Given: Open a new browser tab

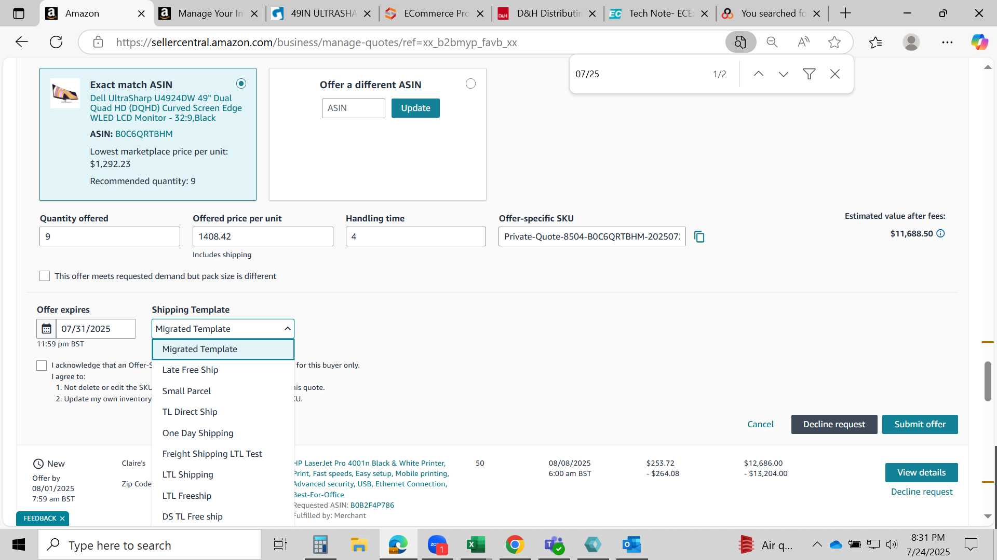Looking at the screenshot, I should tap(845, 13).
